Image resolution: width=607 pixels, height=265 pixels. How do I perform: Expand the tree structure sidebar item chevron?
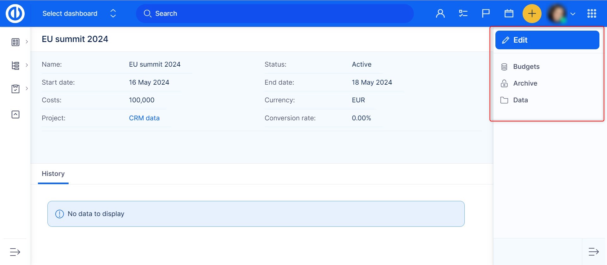[27, 65]
